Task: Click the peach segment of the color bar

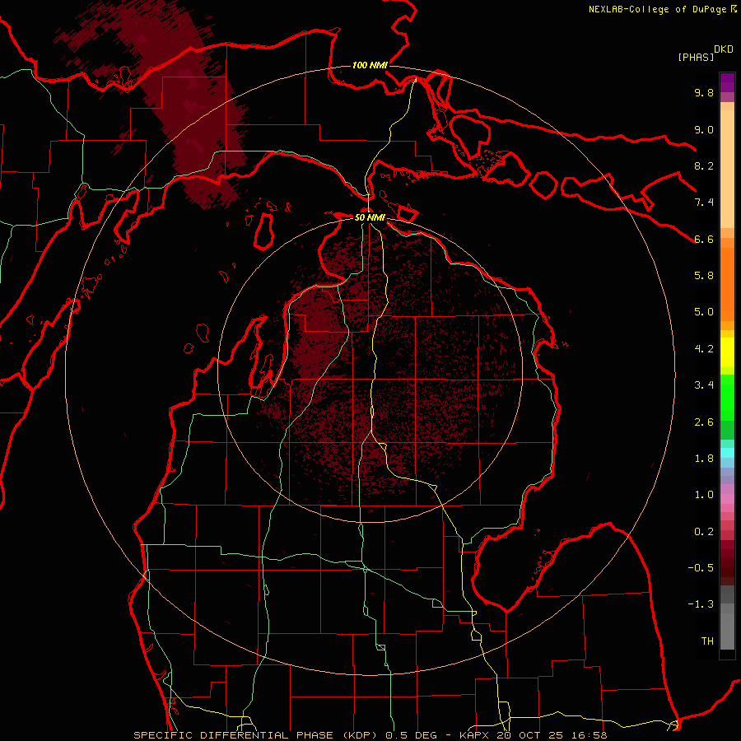Action: tap(727, 169)
